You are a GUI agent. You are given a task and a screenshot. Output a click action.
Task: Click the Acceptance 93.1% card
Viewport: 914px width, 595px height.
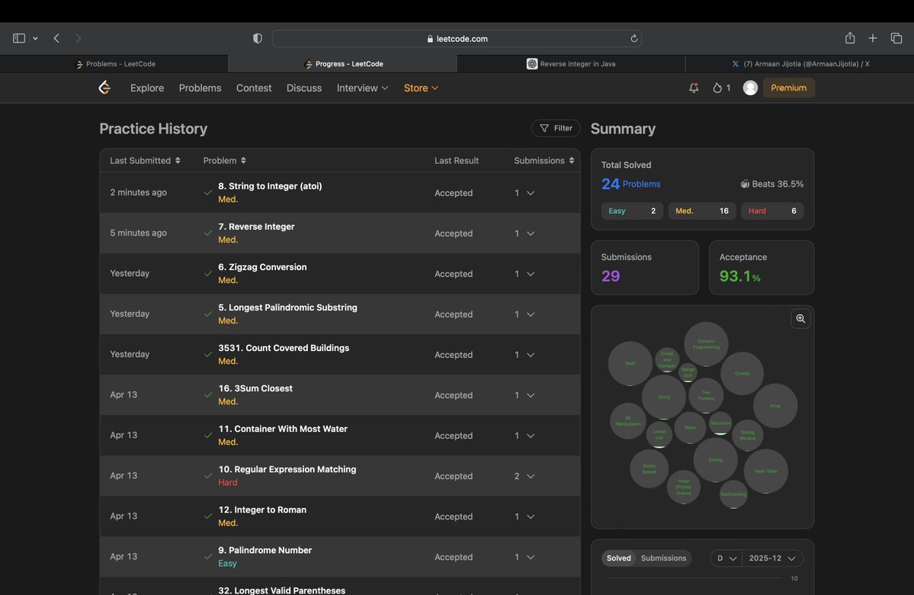[762, 268]
